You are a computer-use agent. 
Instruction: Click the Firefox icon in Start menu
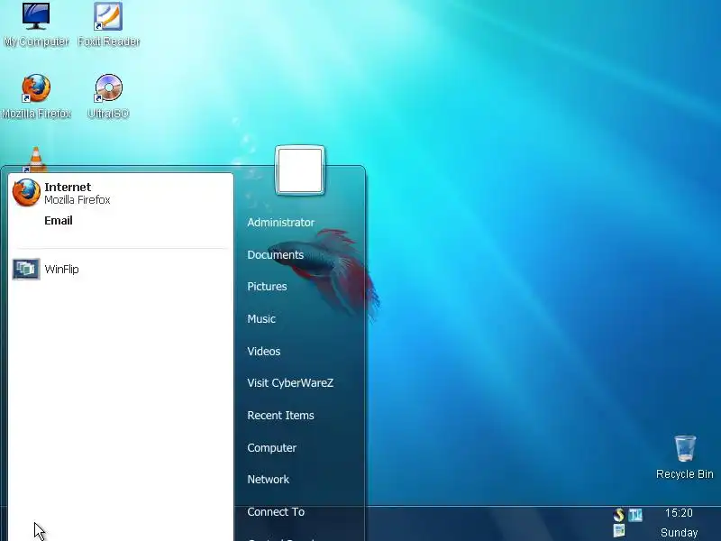tap(26, 193)
